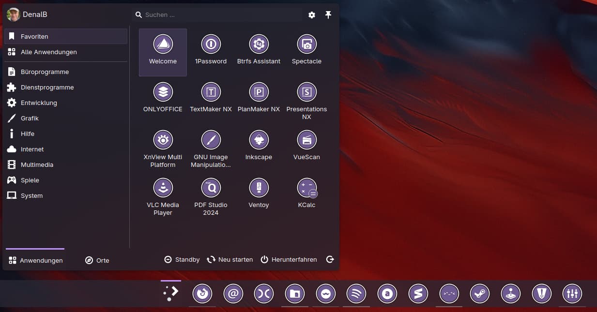The width and height of the screenshot is (597, 312).
Task: Click Neu starten to reboot
Action: [x=230, y=260]
